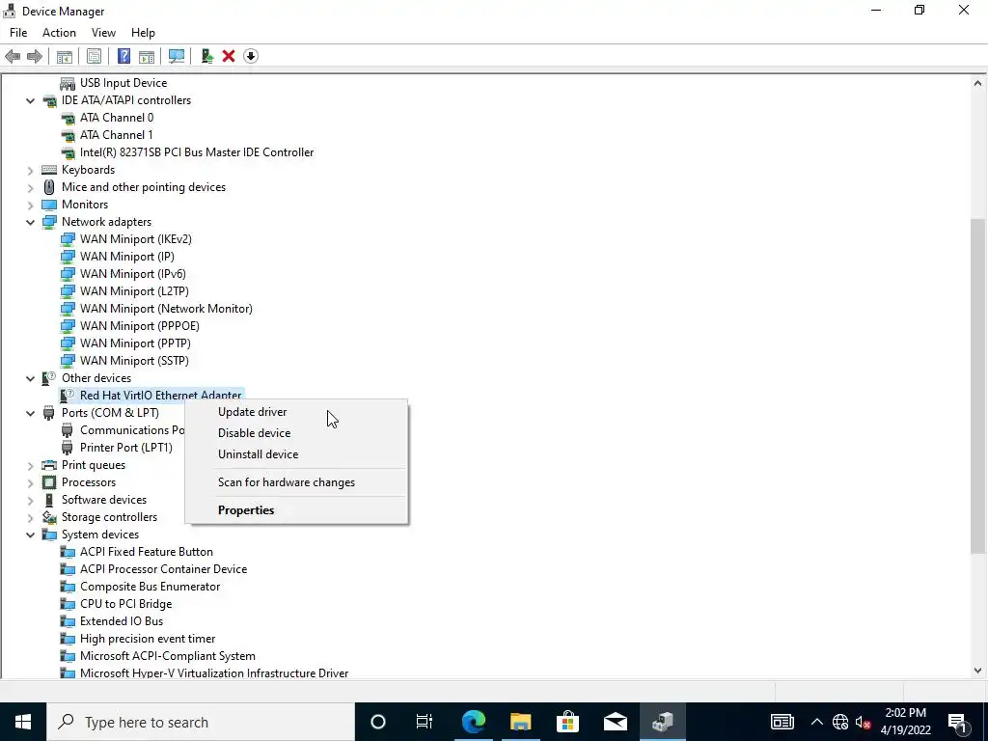Select WAN Miniport (L2TP)
The width and height of the screenshot is (988, 741).
pos(134,291)
